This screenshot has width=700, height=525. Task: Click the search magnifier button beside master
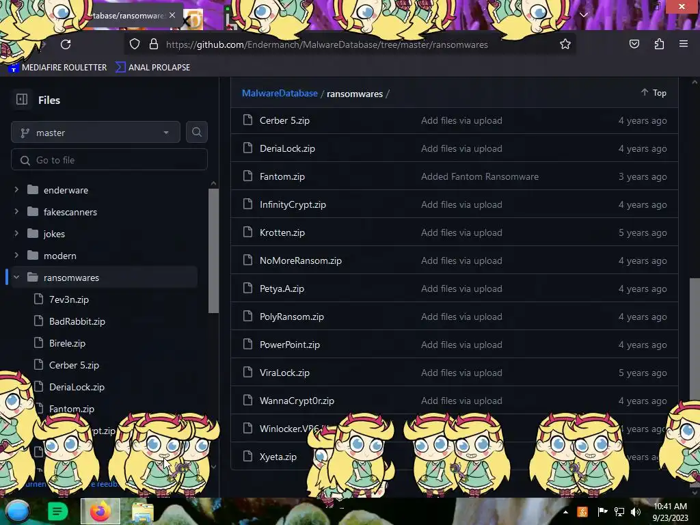(x=196, y=132)
